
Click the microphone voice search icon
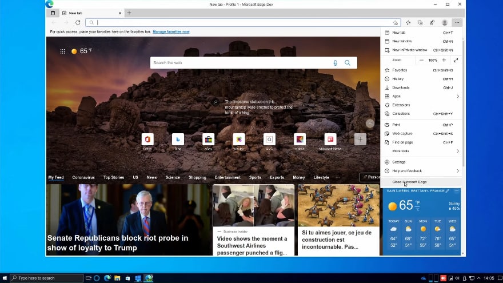[x=335, y=63]
